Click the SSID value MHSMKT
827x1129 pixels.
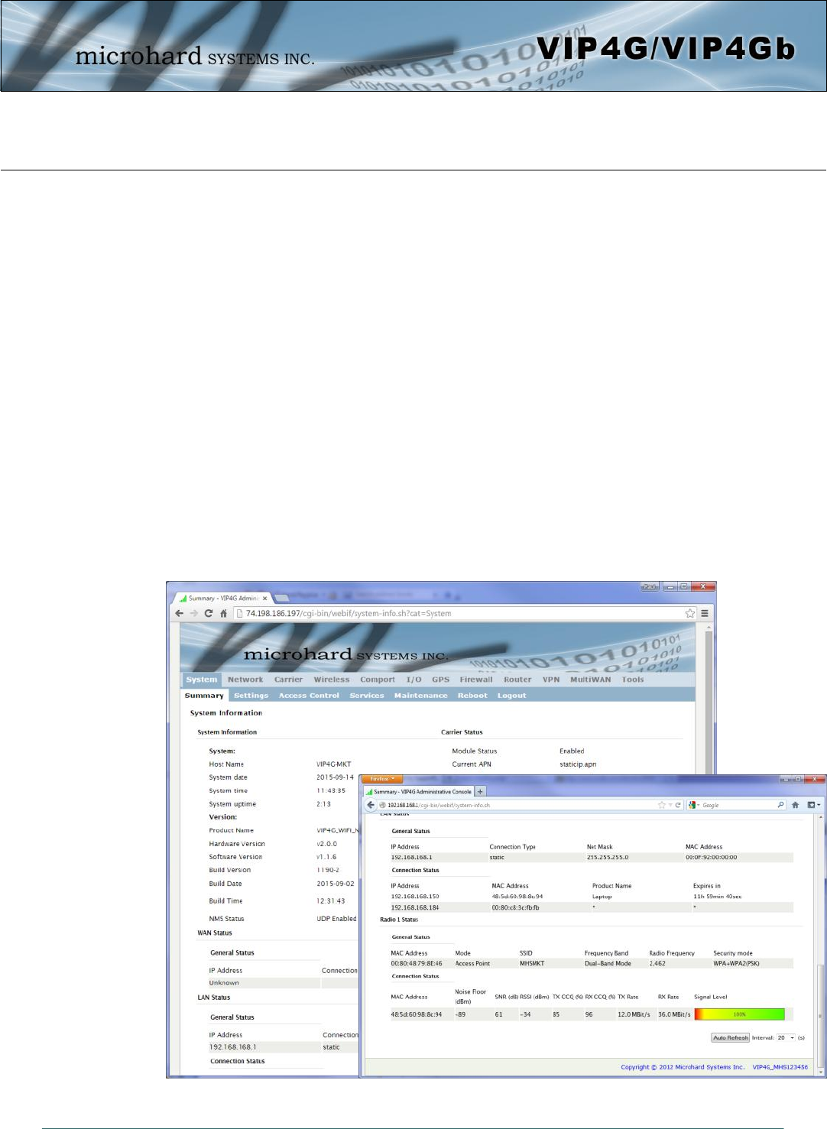point(532,964)
